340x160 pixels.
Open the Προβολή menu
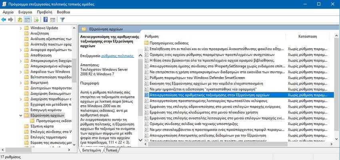coord(44,12)
